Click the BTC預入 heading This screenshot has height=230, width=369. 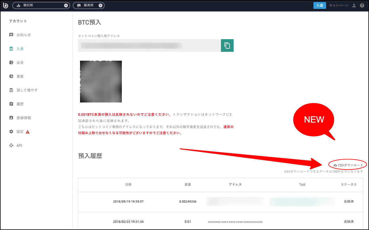pos(90,22)
